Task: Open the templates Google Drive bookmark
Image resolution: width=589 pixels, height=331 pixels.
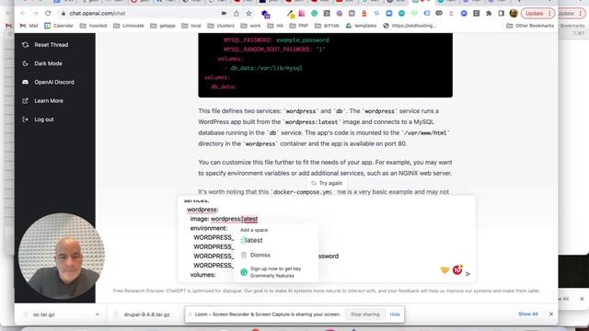Action: pos(361,26)
